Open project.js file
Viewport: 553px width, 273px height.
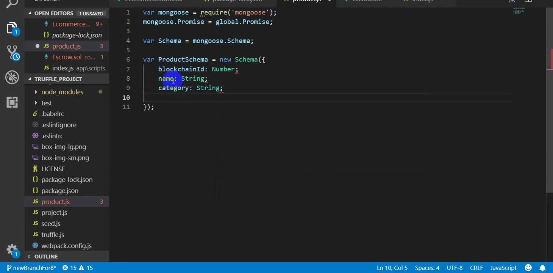click(x=54, y=213)
